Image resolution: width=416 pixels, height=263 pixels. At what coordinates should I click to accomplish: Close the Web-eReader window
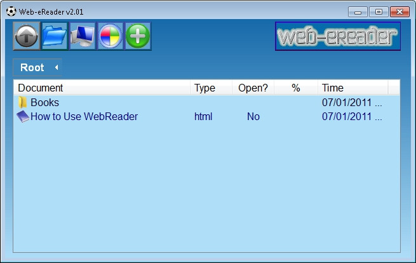[400, 12]
